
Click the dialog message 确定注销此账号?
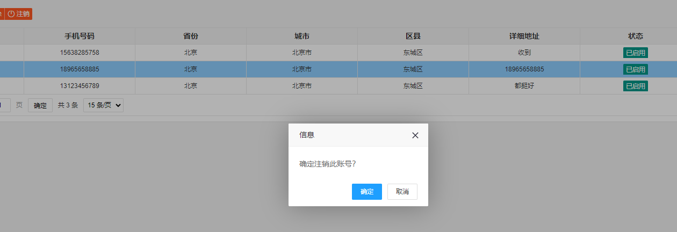click(328, 164)
